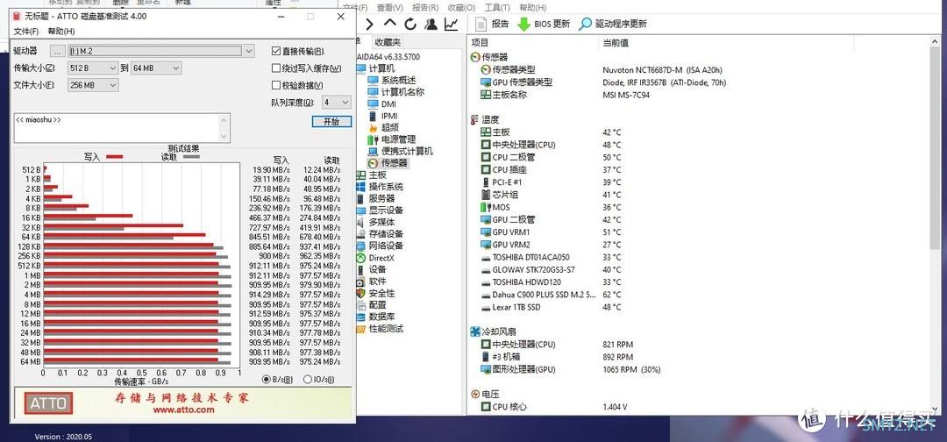Open 文件大小 256 MB dropdown

(x=92, y=85)
